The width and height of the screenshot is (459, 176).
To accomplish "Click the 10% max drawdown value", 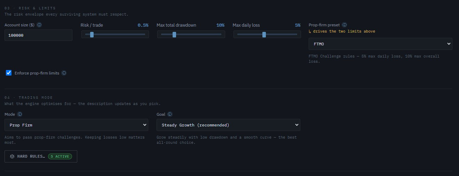I will (220, 25).
